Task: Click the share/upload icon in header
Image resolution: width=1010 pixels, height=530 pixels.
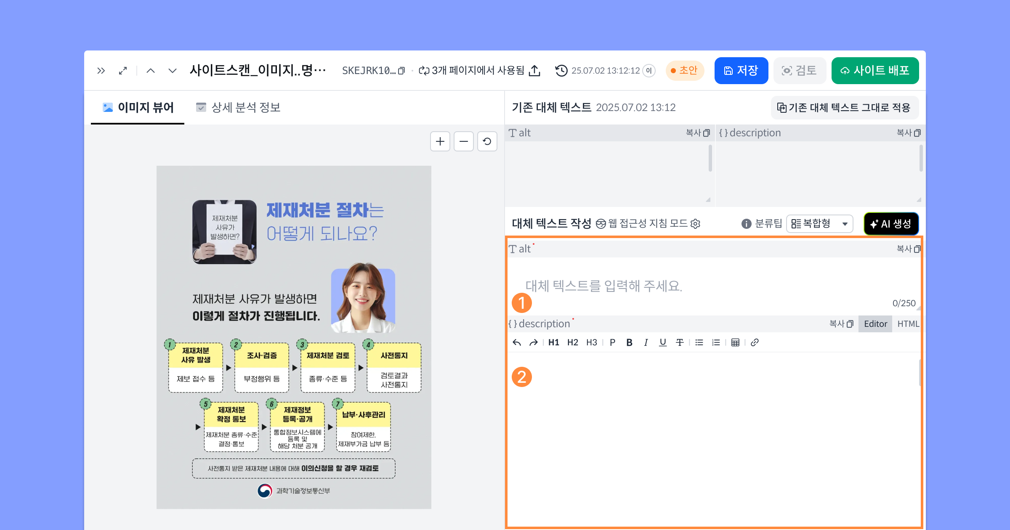Action: pos(534,71)
